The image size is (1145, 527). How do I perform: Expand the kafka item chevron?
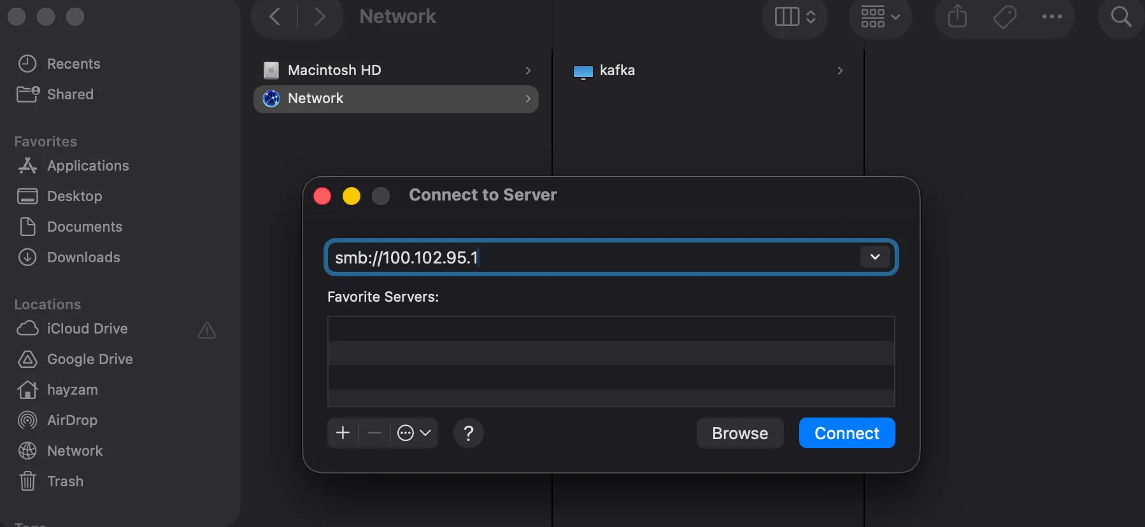(x=840, y=71)
